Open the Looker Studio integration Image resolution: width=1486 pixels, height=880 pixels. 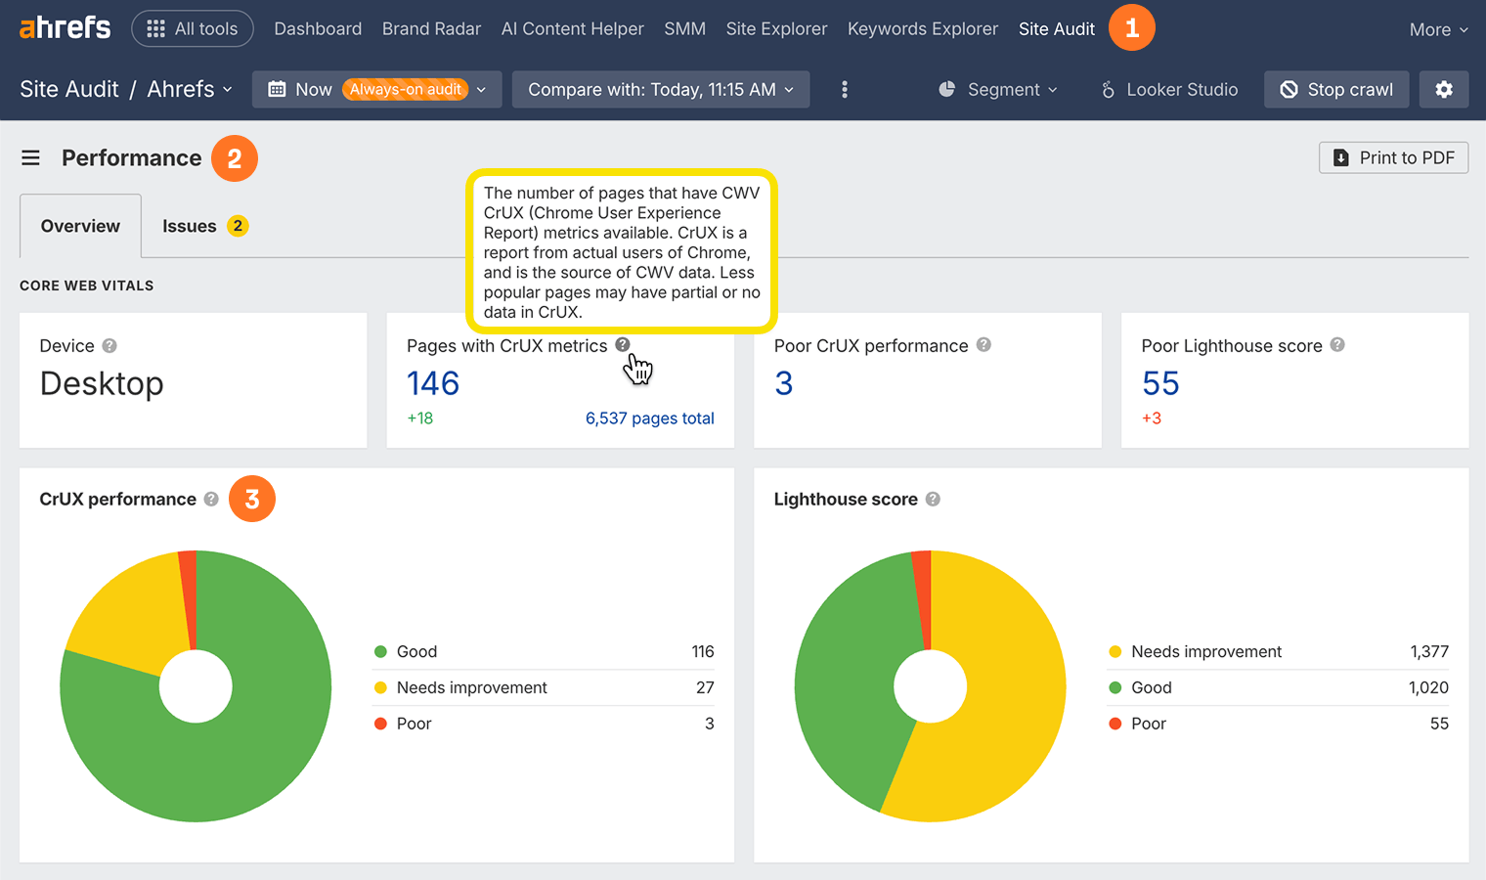(x=1169, y=89)
